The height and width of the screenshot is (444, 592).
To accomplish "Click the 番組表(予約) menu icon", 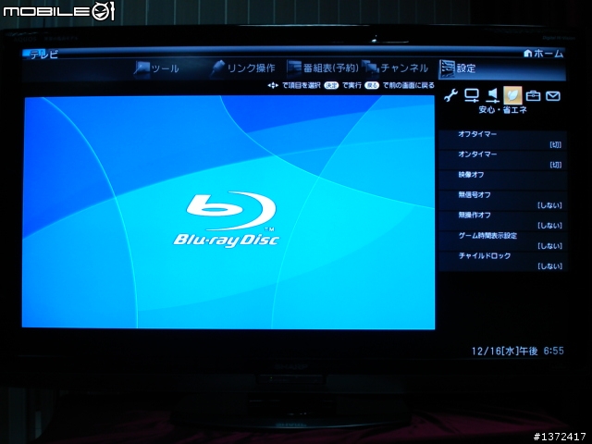I will (x=294, y=68).
